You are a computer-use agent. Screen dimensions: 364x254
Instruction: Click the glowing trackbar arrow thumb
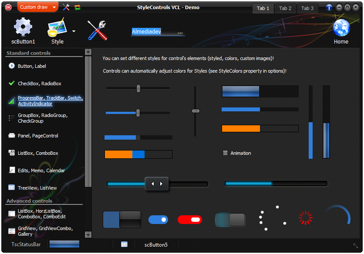click(x=157, y=184)
